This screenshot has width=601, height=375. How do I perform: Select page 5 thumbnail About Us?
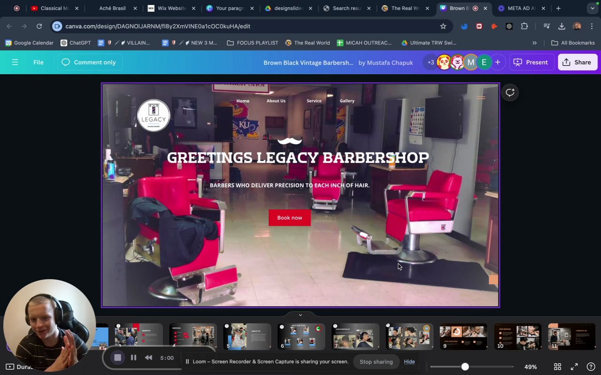247,336
